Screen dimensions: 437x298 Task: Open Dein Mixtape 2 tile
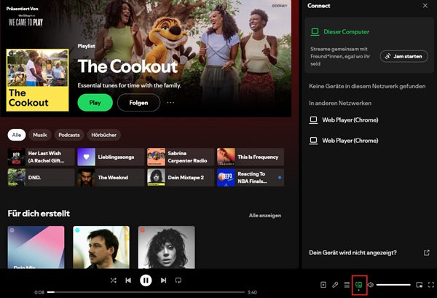pyautogui.click(x=181, y=177)
